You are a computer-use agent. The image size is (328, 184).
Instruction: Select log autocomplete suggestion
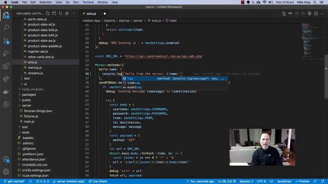coord(175,79)
